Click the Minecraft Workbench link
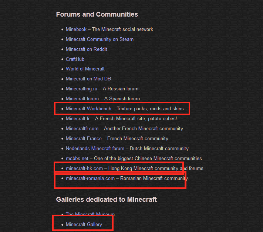This screenshot has width=263, height=232. pyautogui.click(x=88, y=109)
